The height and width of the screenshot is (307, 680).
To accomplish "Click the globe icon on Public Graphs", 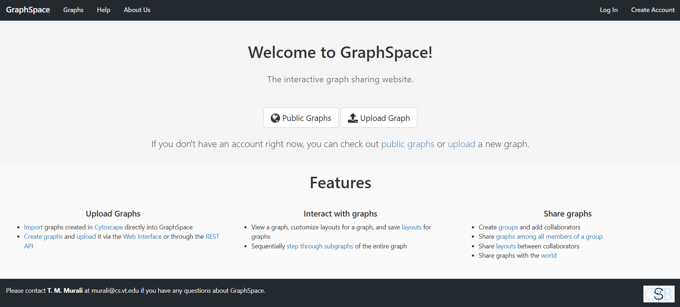I will 275,118.
